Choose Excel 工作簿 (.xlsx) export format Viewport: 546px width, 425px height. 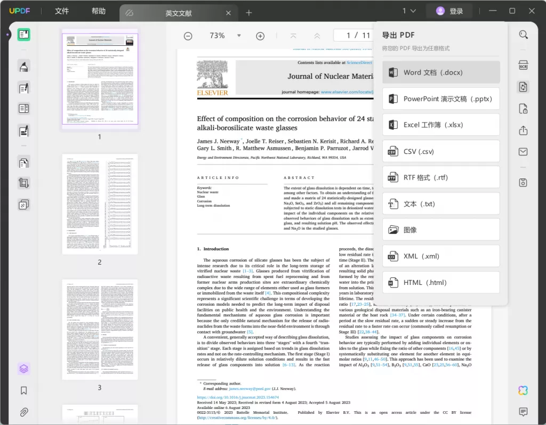tap(441, 125)
